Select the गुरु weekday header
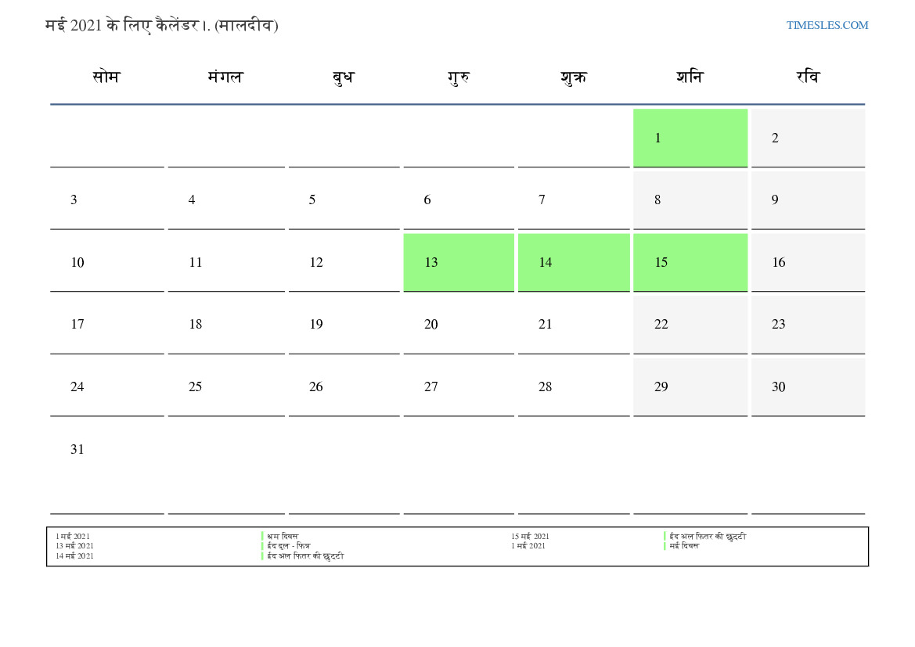This screenshot has width=915, height=647. 459,77
